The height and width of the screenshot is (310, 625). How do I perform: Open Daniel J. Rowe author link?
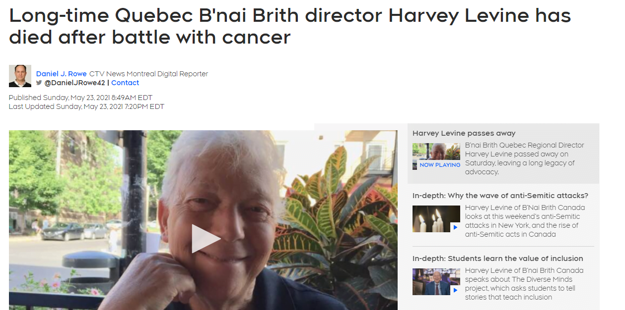[x=62, y=74]
